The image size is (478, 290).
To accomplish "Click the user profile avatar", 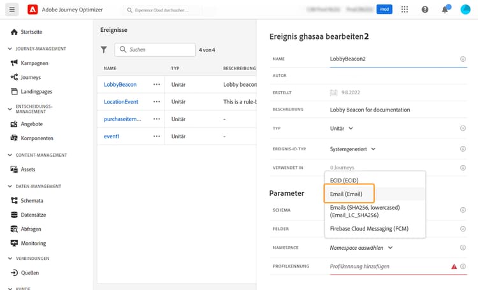I will (465, 10).
